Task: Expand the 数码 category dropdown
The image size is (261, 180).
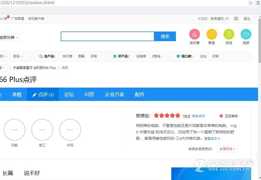Action: click(18, 56)
